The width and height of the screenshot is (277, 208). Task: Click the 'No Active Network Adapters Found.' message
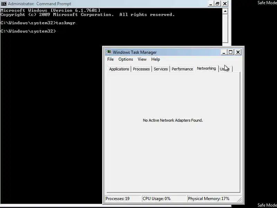coord(173,120)
